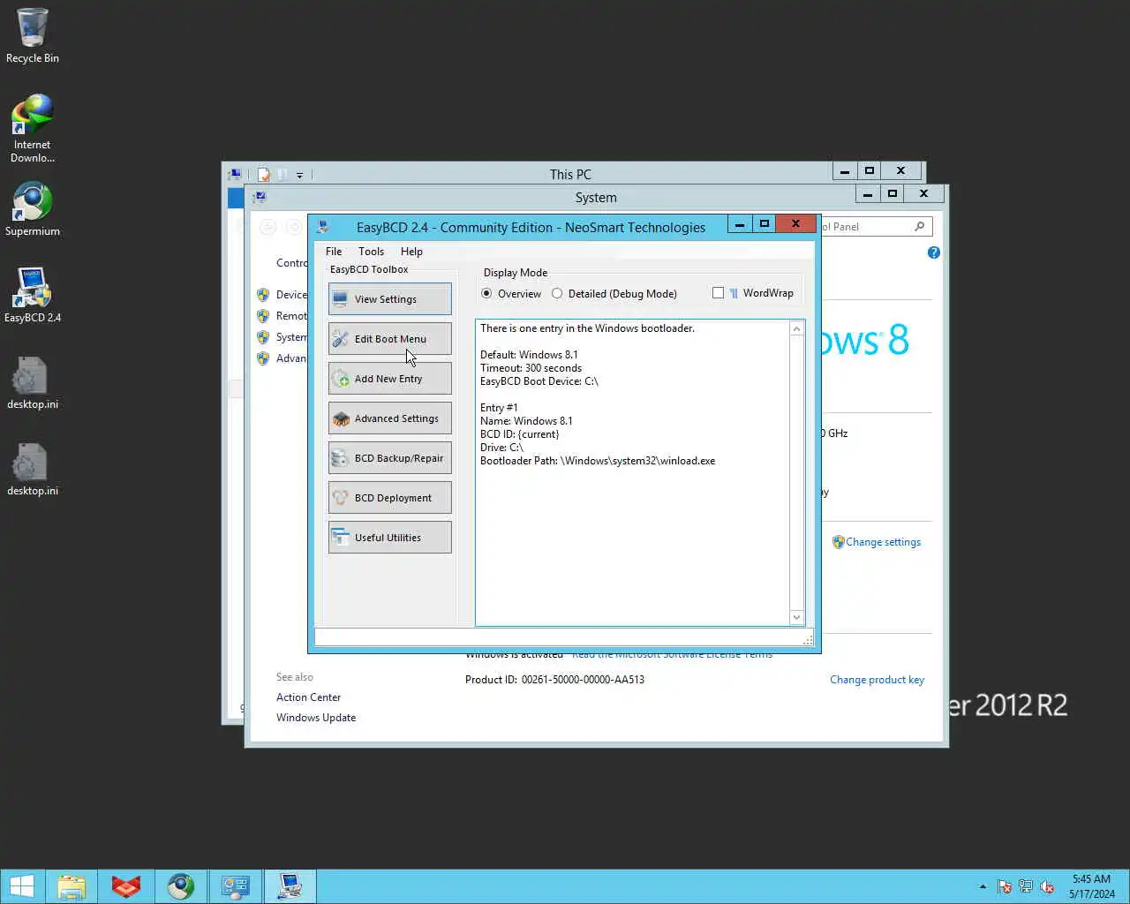1130x904 pixels.
Task: Open the Advanced Settings section
Action: (x=389, y=418)
